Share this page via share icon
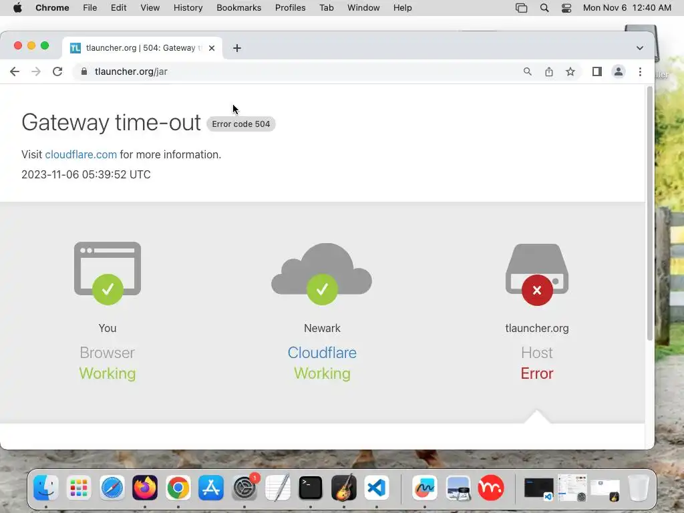The height and width of the screenshot is (513, 684). pyautogui.click(x=549, y=71)
